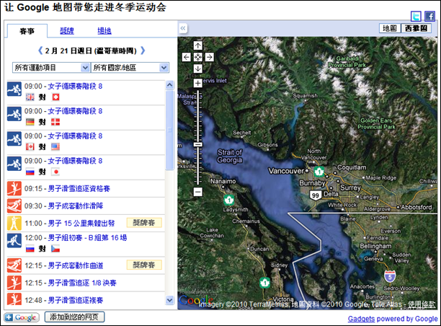Open 11:00 男子 15 公里集體出發 link
Viewport: 441px width, 326px height.
81,224
